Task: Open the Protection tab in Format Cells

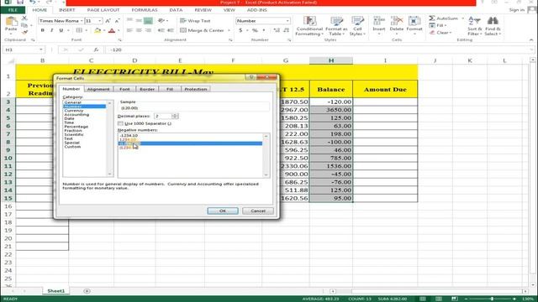Action: tap(196, 90)
